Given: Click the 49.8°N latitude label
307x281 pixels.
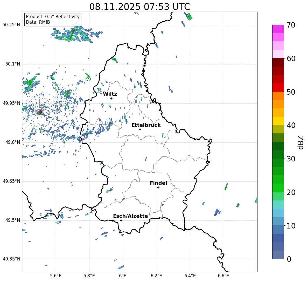Looking at the screenshot, I should tap(12, 142).
